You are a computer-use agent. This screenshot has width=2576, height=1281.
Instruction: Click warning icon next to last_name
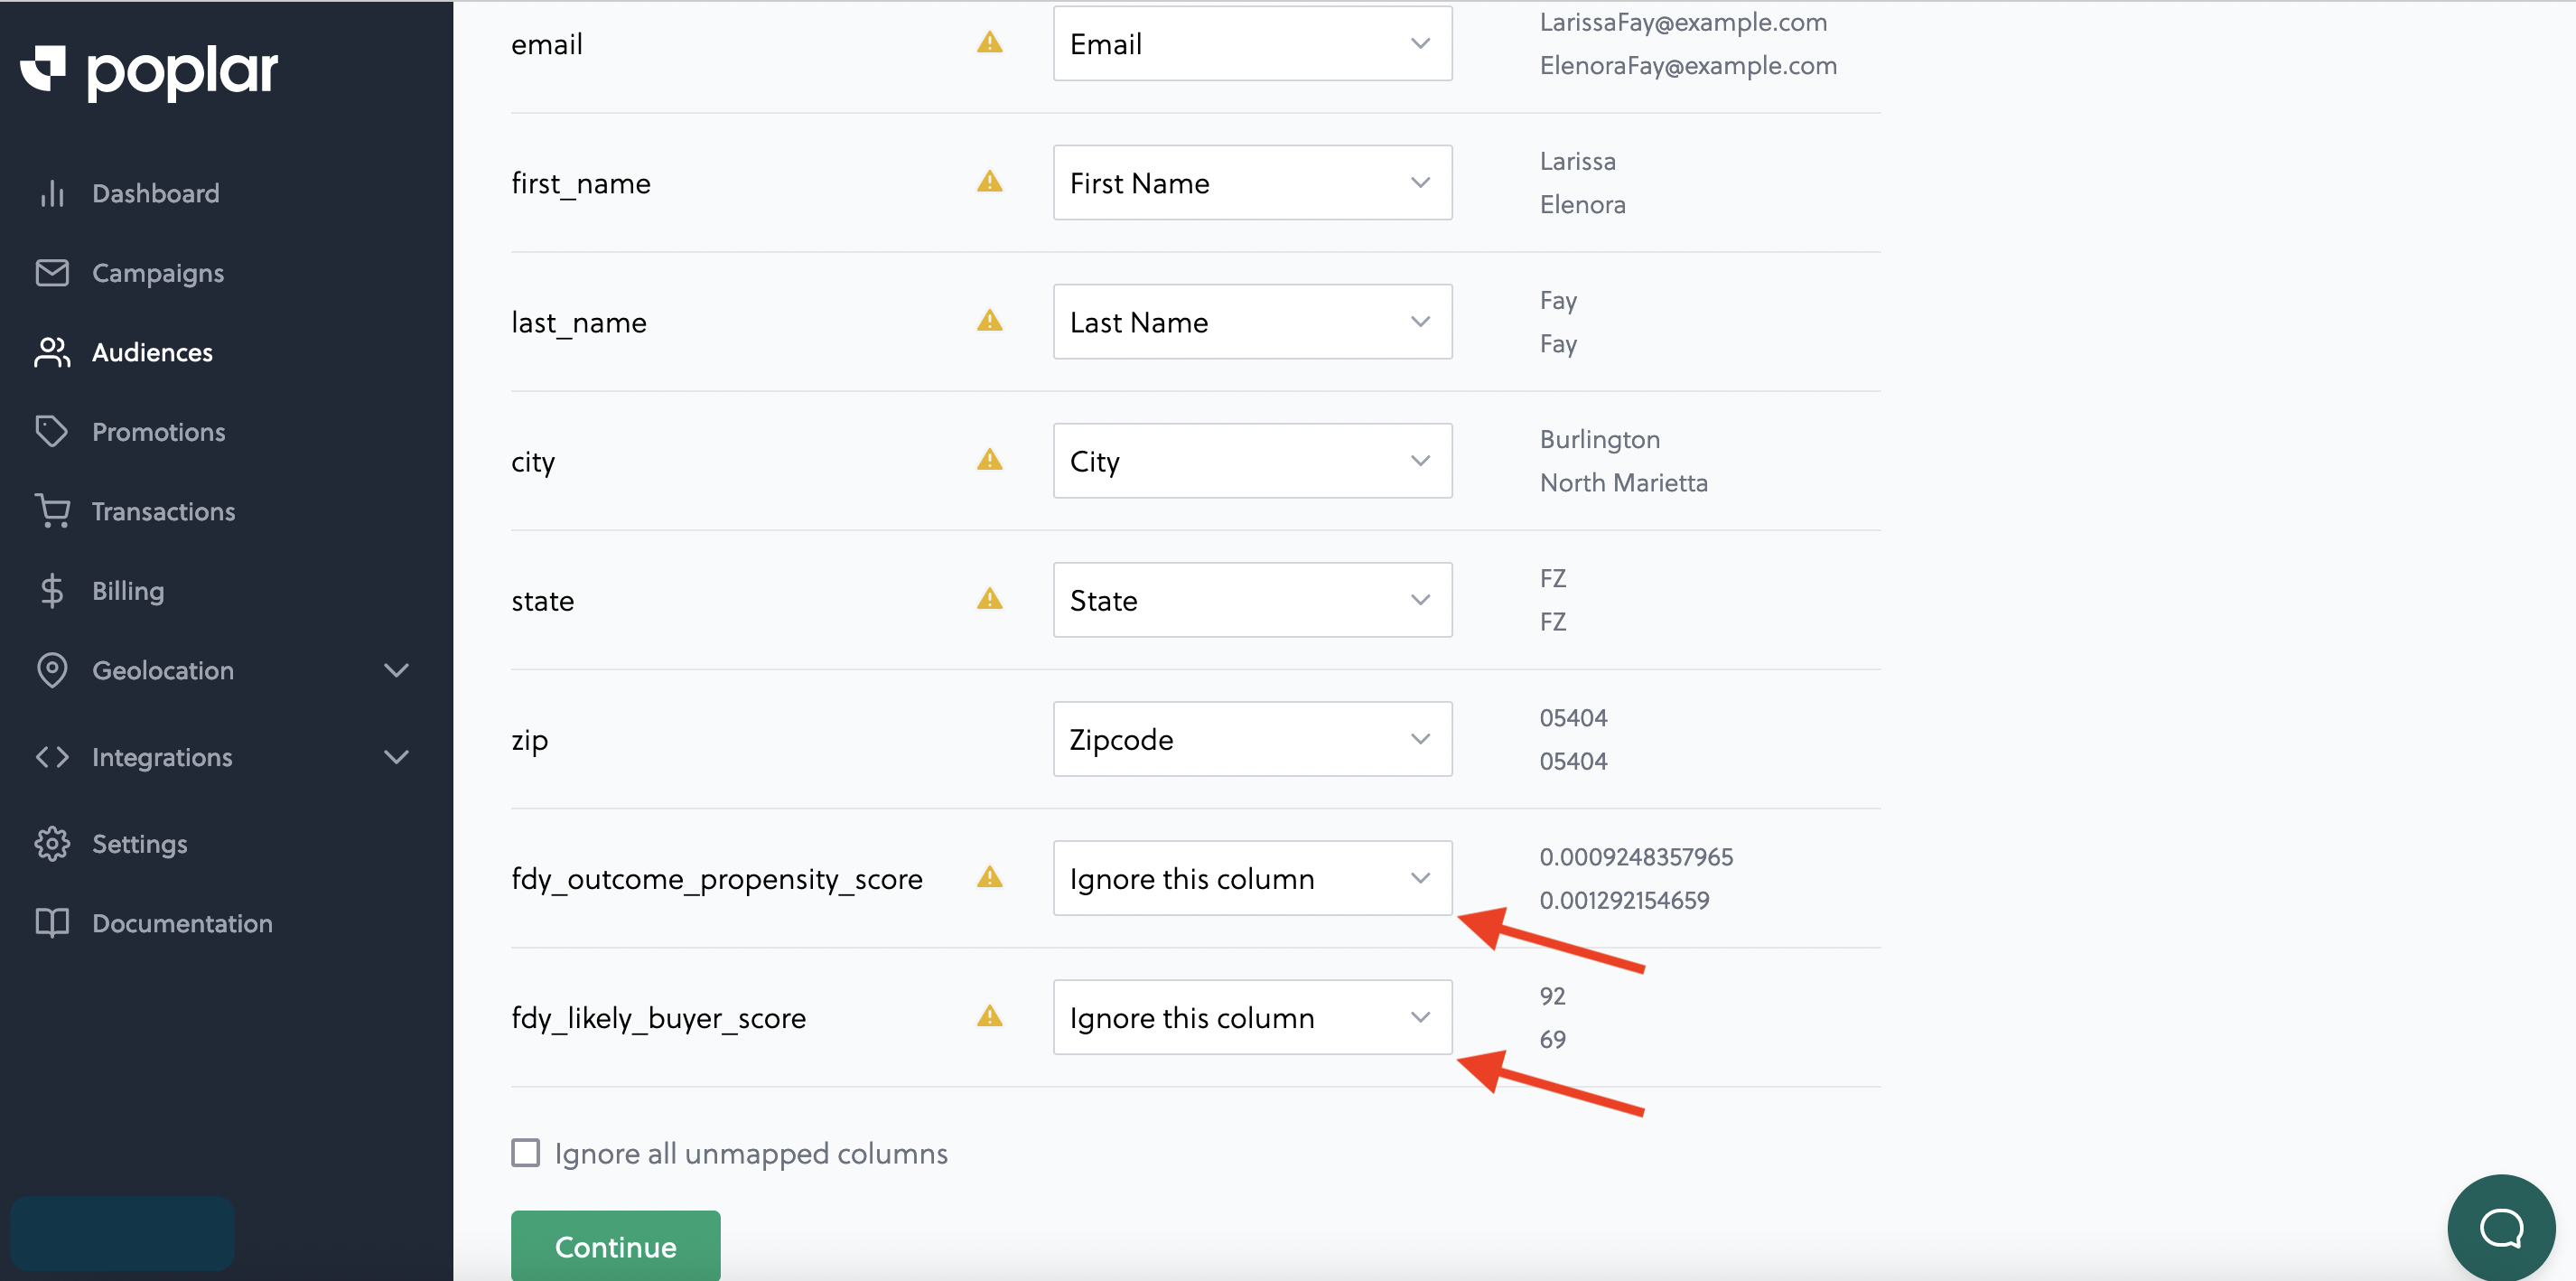(989, 320)
